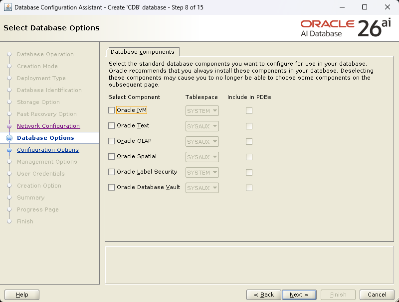Toggle the Oracle Label Security checkbox
Viewport: 399px width, 302px height.
click(111, 172)
